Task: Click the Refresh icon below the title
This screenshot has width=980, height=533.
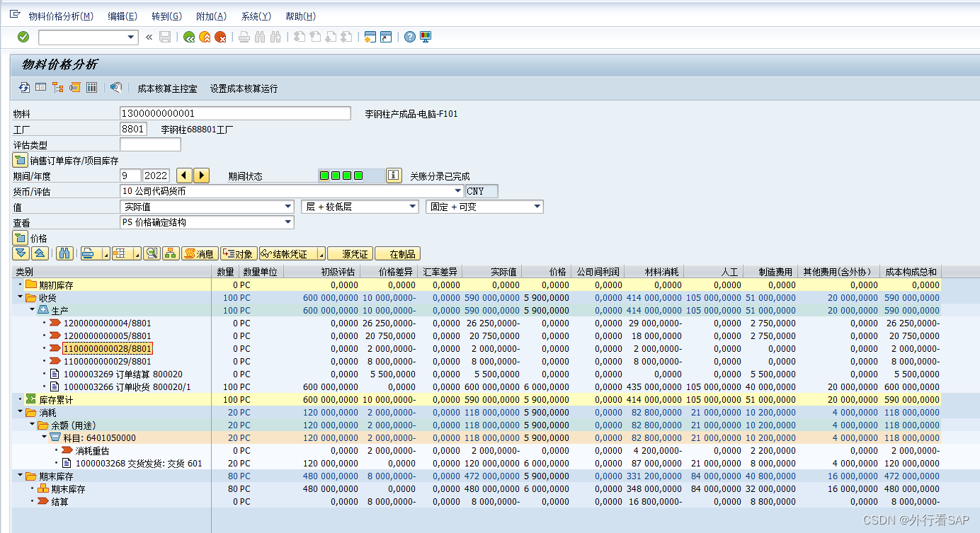Action: [23, 88]
